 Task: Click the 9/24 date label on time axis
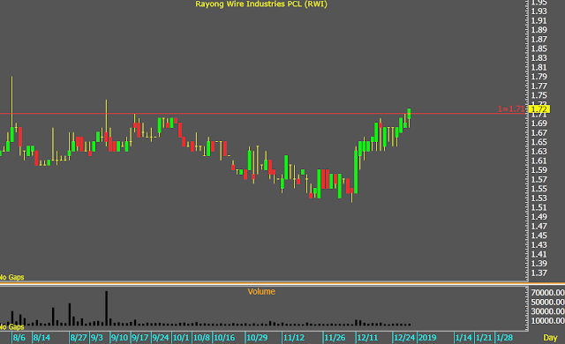click(161, 338)
